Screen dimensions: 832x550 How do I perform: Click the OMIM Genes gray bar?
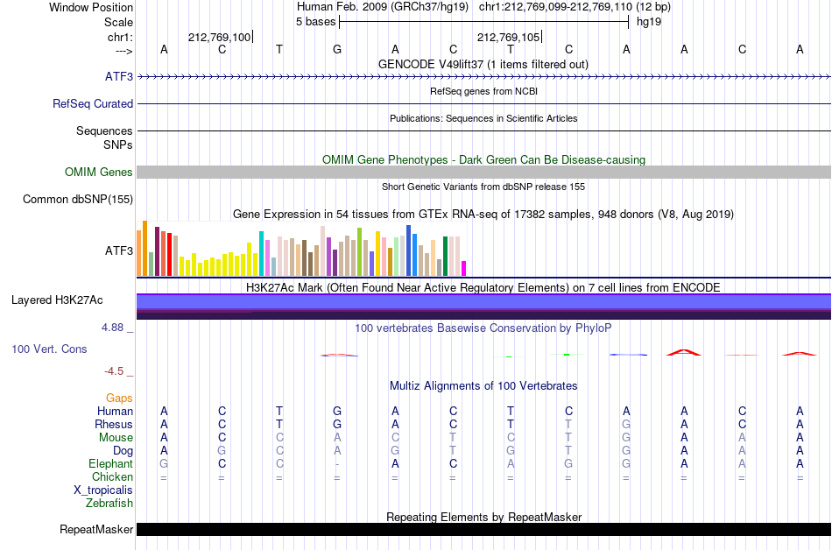tap(484, 172)
